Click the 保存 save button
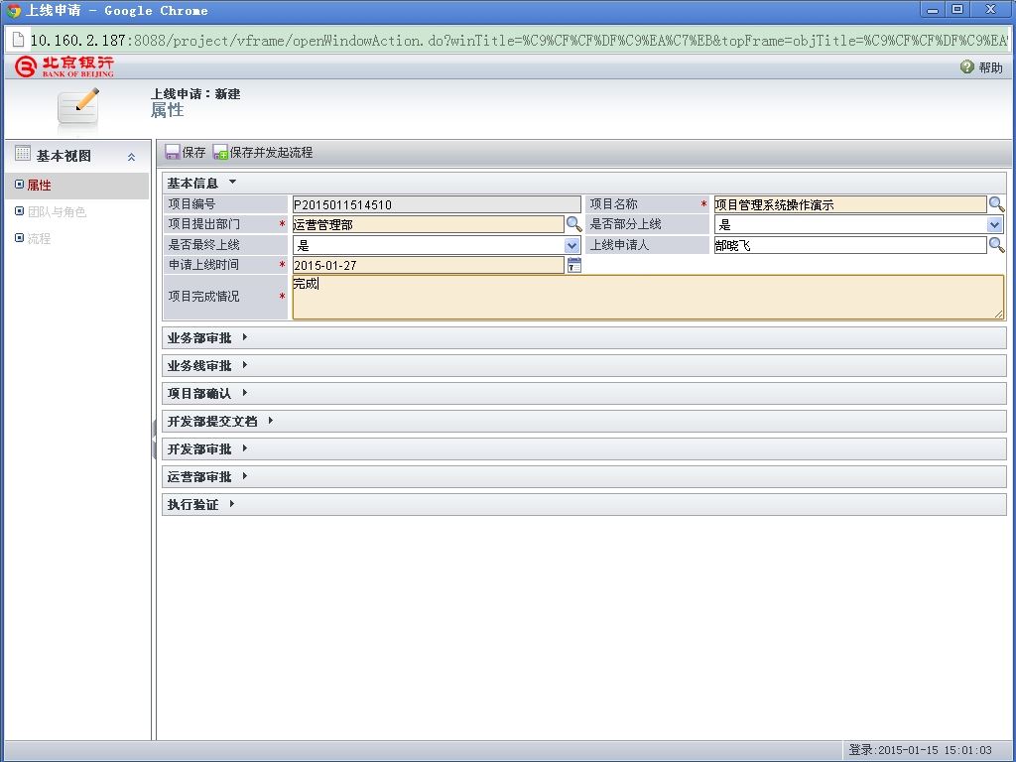 [186, 152]
